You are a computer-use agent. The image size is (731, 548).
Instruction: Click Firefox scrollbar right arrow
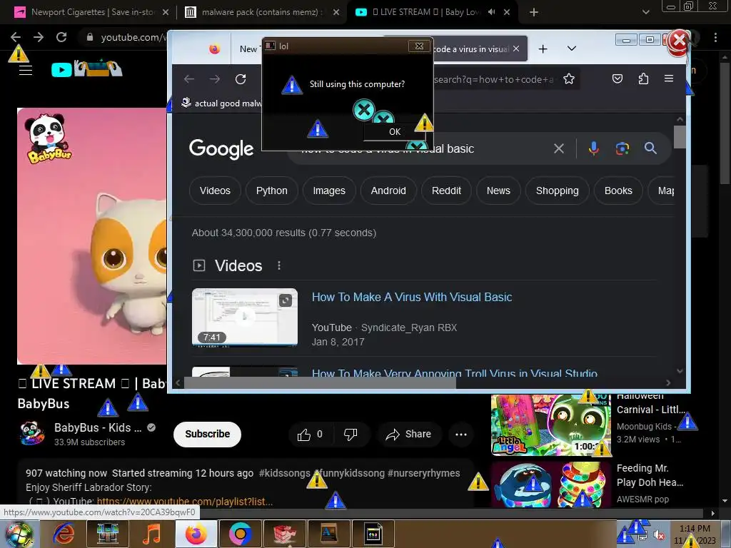click(668, 382)
